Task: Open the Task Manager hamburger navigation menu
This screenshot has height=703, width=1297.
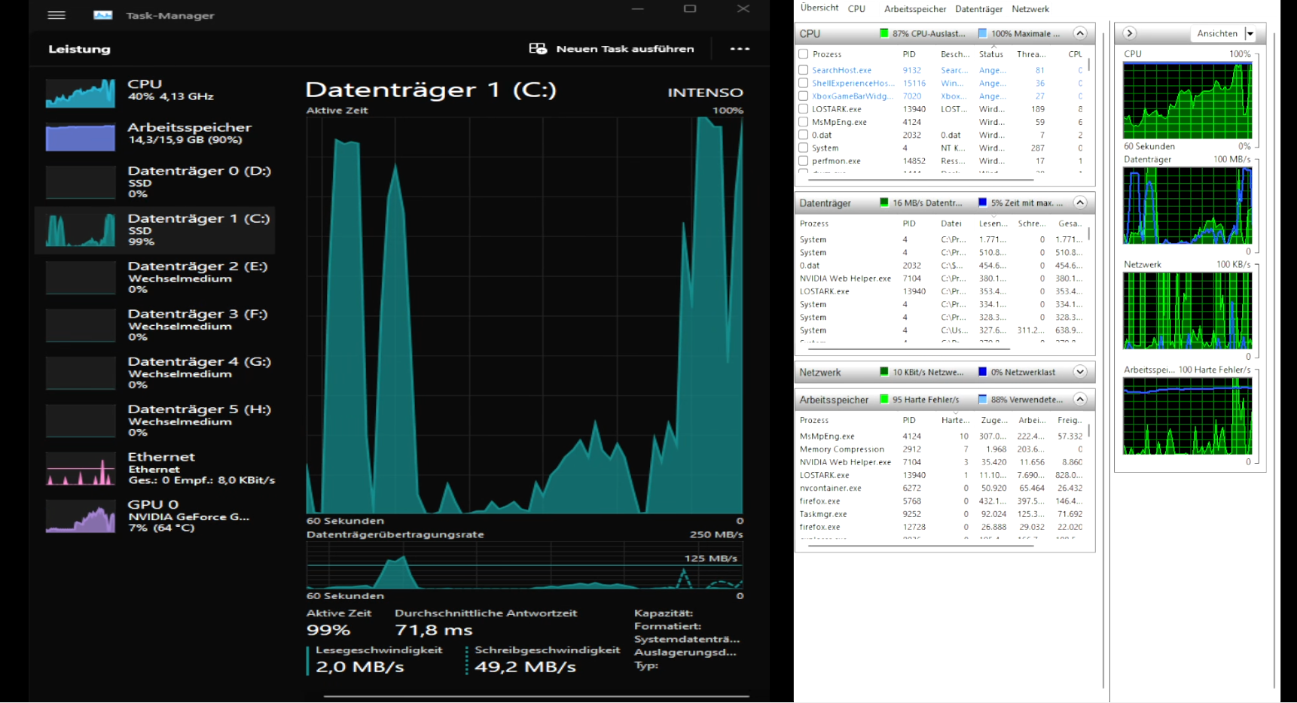Action: click(x=56, y=15)
